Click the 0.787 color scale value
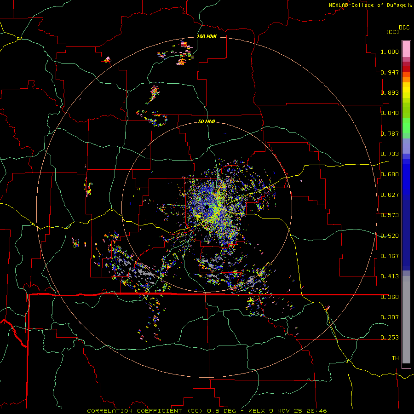Image resolution: width=414 pixels, height=414 pixels. [x=390, y=133]
